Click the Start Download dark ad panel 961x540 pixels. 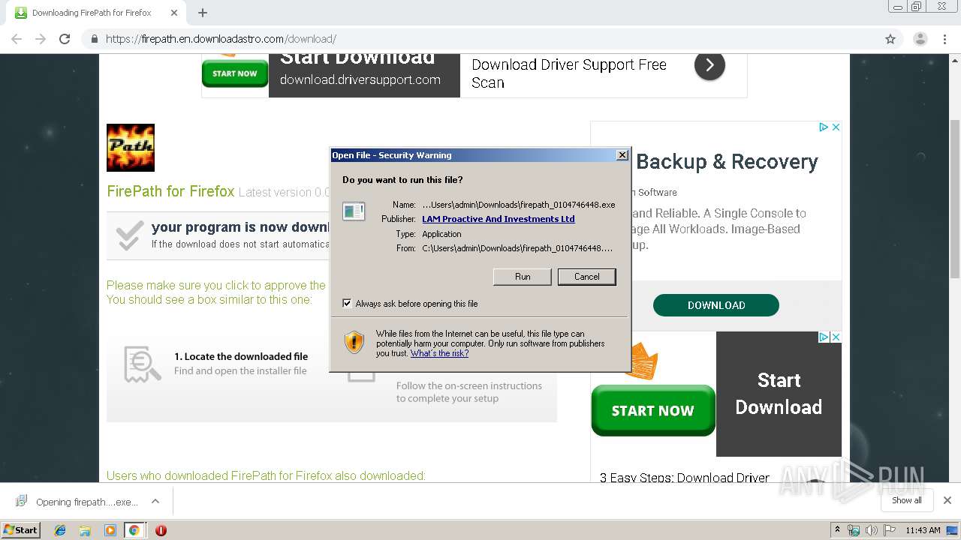coord(779,394)
